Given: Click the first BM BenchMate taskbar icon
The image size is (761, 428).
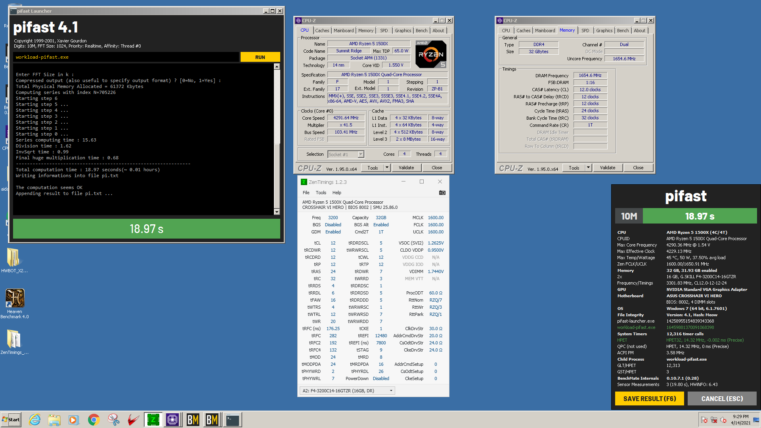Looking at the screenshot, I should coord(193,420).
